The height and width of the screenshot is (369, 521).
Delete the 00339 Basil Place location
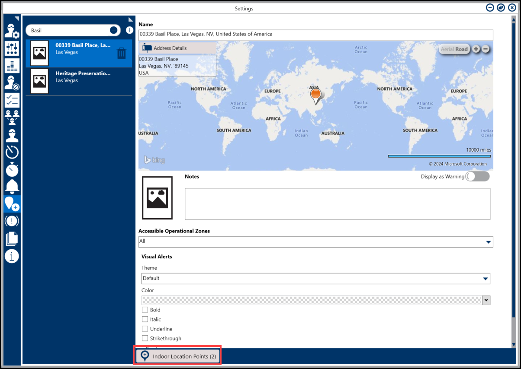click(x=122, y=53)
